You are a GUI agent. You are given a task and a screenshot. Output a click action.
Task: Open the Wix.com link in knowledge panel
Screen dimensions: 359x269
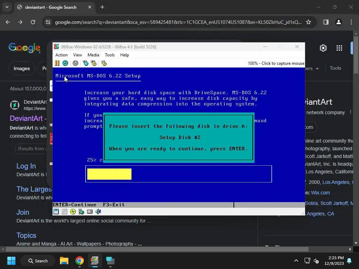point(320,193)
